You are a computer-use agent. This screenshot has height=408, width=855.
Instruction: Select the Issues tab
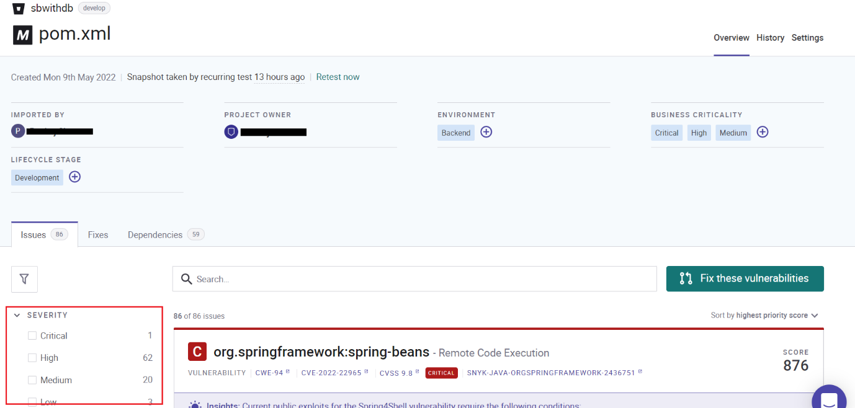(45, 234)
